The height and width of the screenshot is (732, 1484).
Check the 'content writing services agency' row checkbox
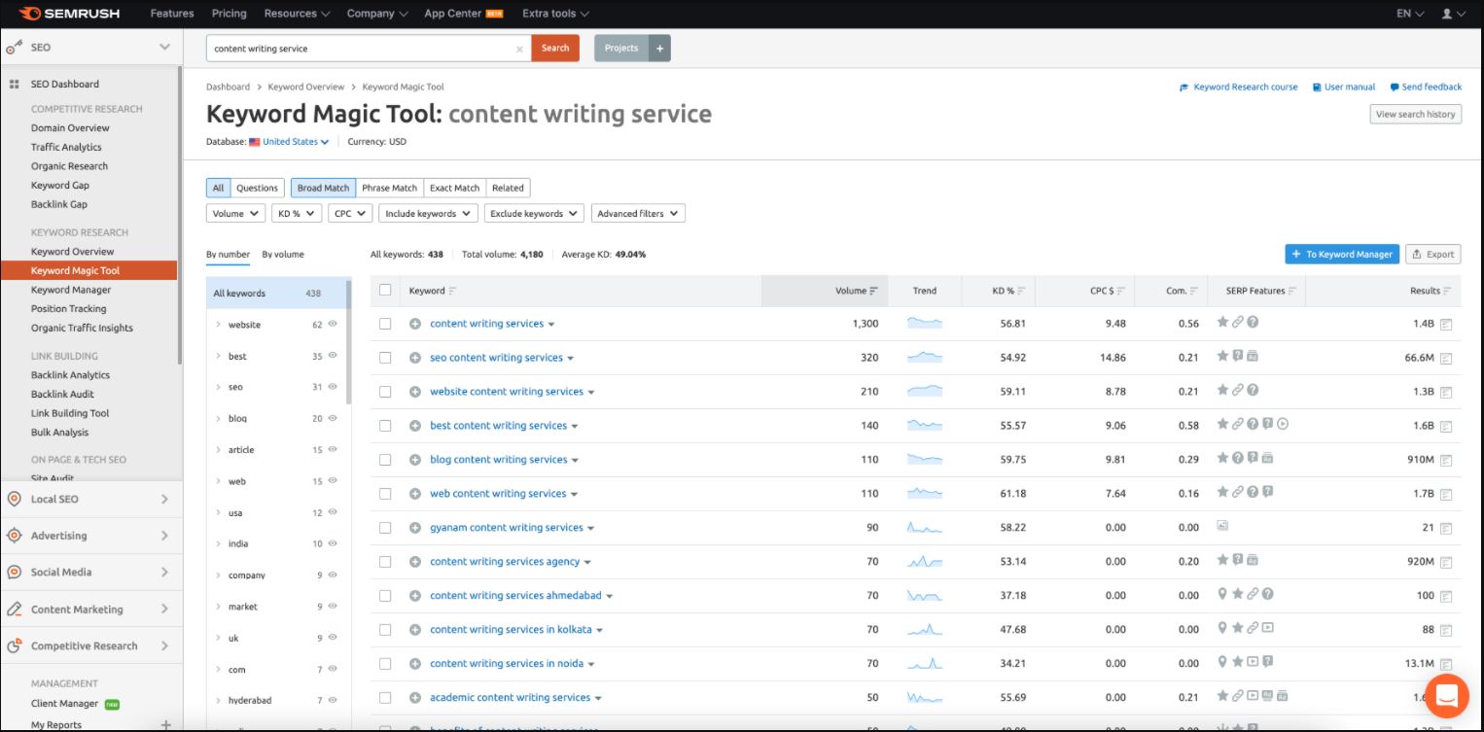pyautogui.click(x=385, y=562)
